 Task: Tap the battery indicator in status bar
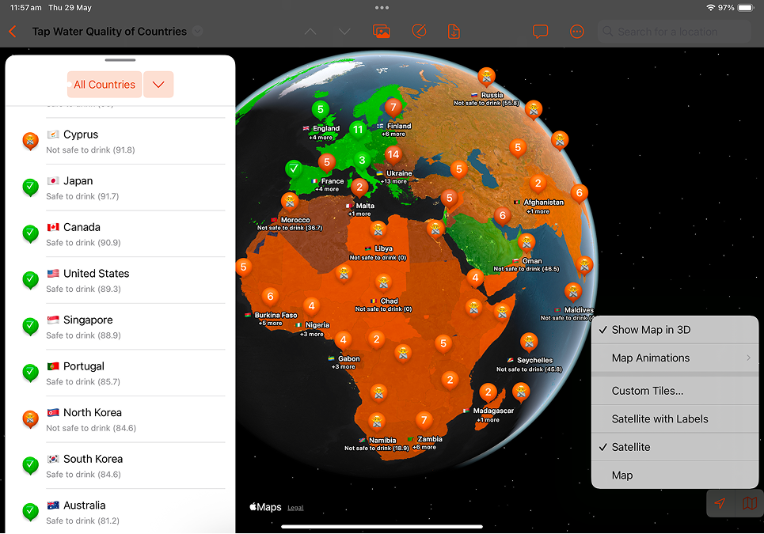pos(746,8)
